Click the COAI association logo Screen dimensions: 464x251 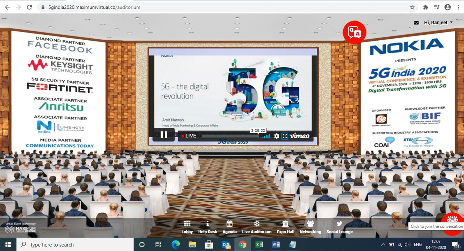[x=384, y=142]
